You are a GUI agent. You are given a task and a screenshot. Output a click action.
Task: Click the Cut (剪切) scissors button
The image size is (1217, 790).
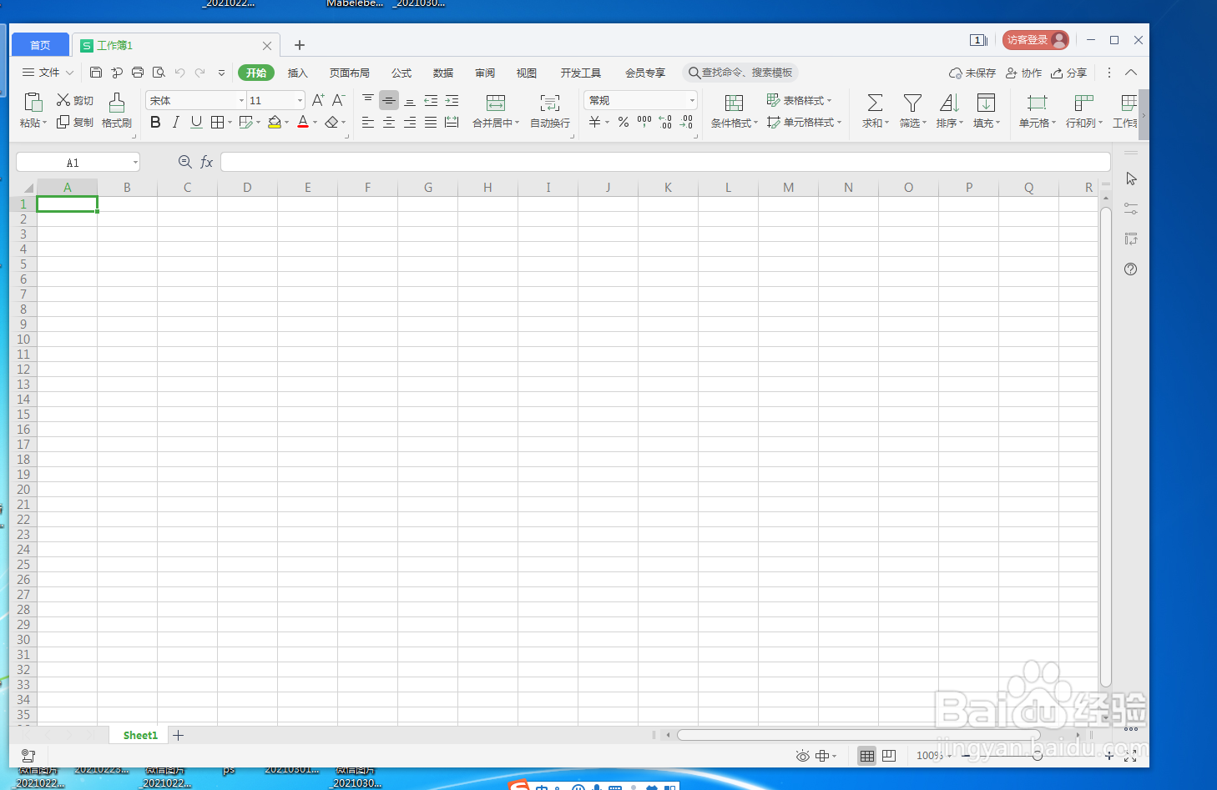coord(74,100)
